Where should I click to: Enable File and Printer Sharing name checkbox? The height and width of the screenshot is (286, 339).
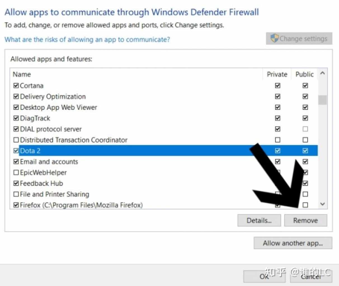[16, 194]
